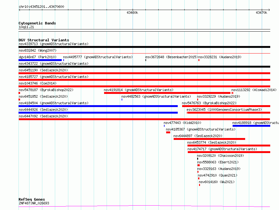Click the Cytogenetic Bands track title
This screenshot has width=279, height=210.
click(37, 23)
